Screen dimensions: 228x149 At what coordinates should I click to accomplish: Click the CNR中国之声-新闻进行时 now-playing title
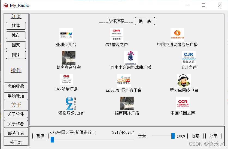73,132
